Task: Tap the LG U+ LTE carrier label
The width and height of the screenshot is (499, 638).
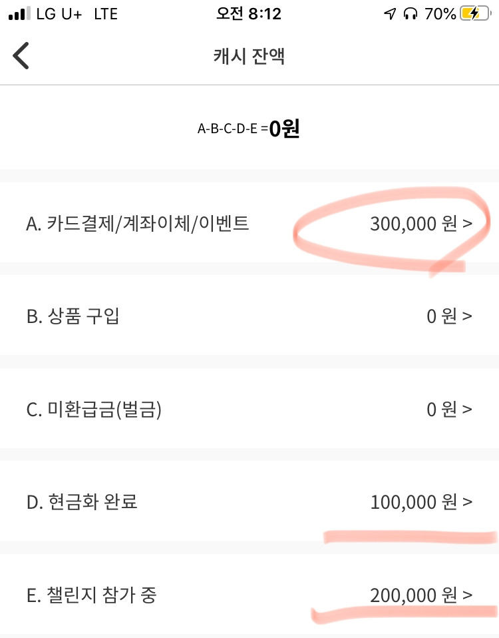Action: coord(77,14)
